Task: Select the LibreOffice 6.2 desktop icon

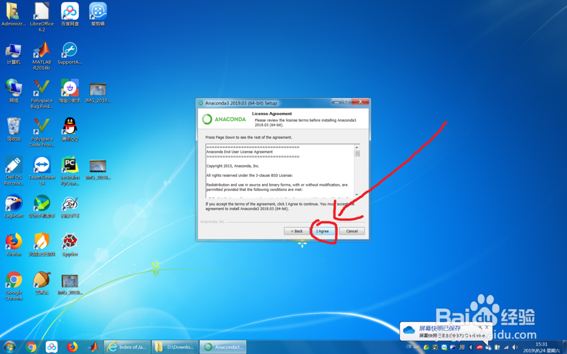Action: [42, 17]
